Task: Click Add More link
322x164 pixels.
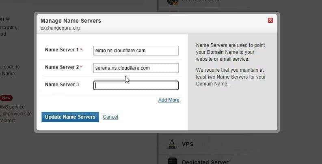Action: tap(169, 100)
